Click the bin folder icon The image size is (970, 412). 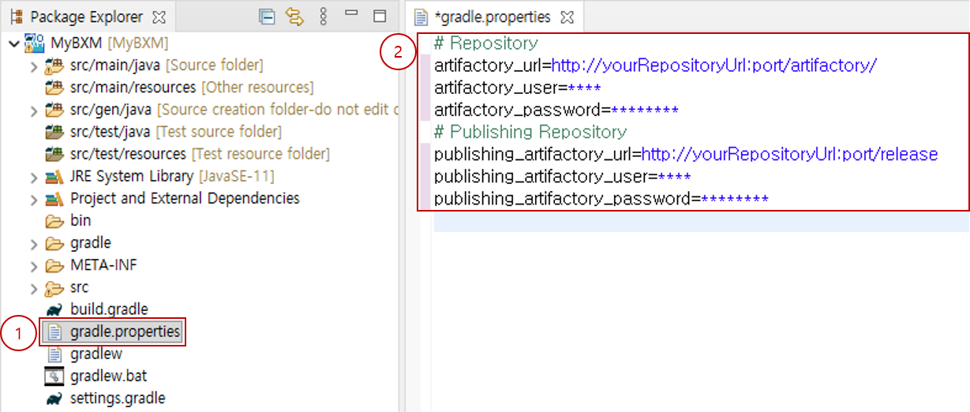tap(54, 221)
